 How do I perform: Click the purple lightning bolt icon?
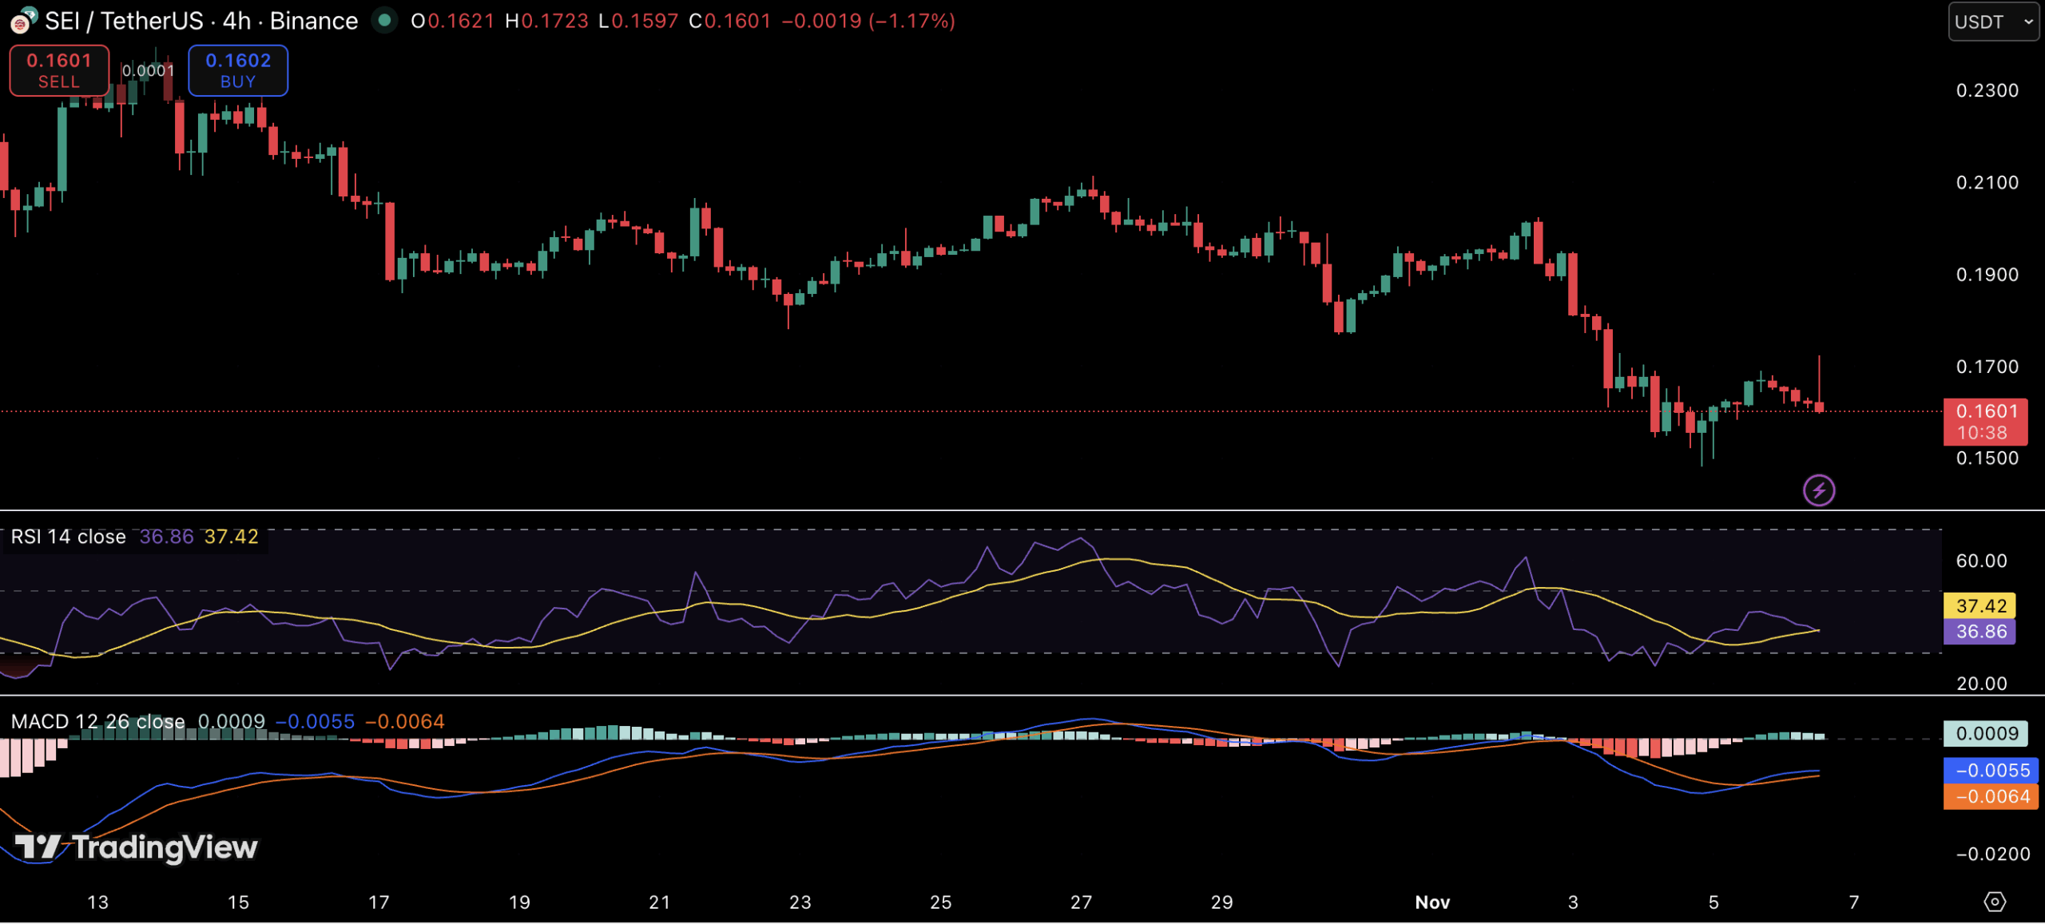(x=1818, y=490)
